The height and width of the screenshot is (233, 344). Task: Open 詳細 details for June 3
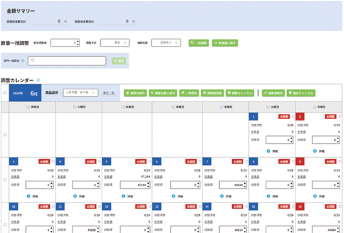32,196
